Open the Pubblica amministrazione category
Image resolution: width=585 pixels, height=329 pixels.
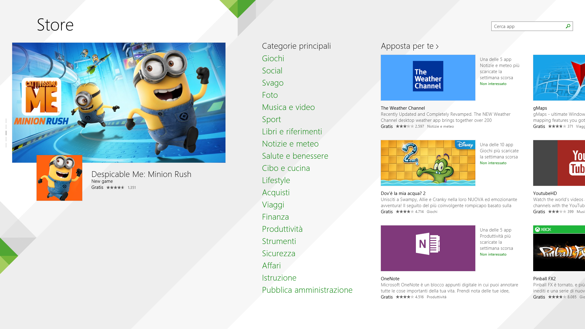pyautogui.click(x=307, y=290)
